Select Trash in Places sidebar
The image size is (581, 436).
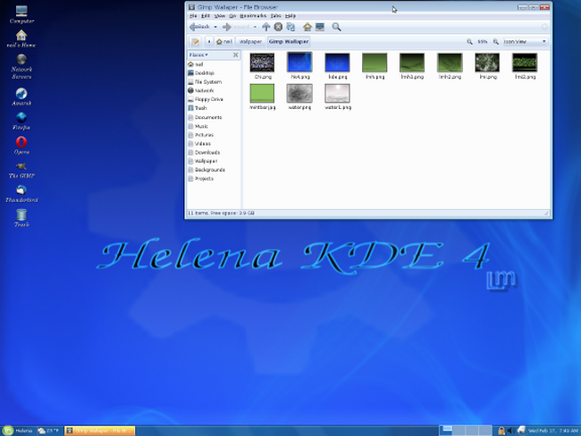pos(214,108)
